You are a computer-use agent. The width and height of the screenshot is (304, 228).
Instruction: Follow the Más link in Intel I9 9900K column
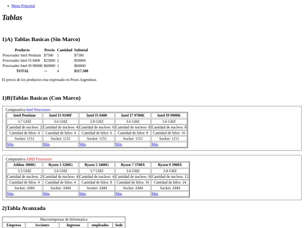coord(155,144)
